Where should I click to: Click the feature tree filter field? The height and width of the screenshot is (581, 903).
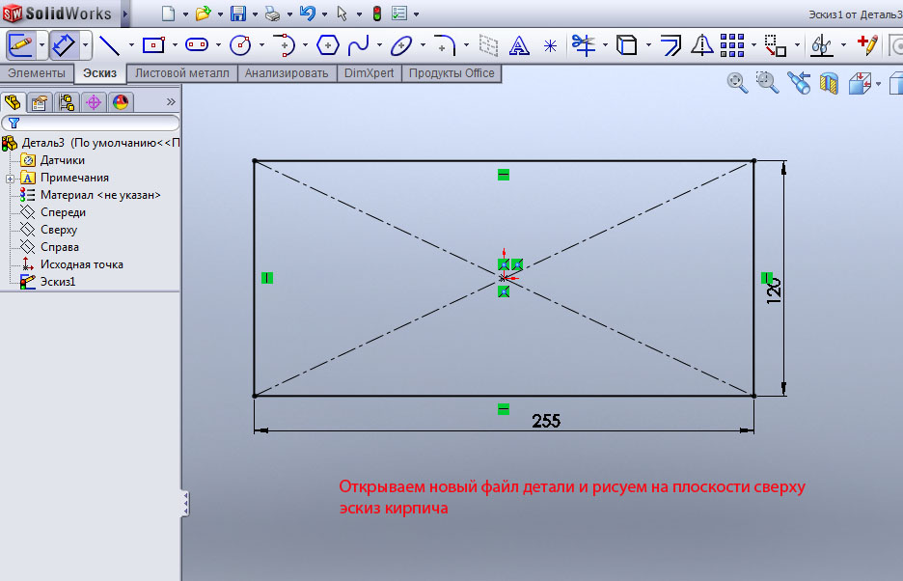92,123
